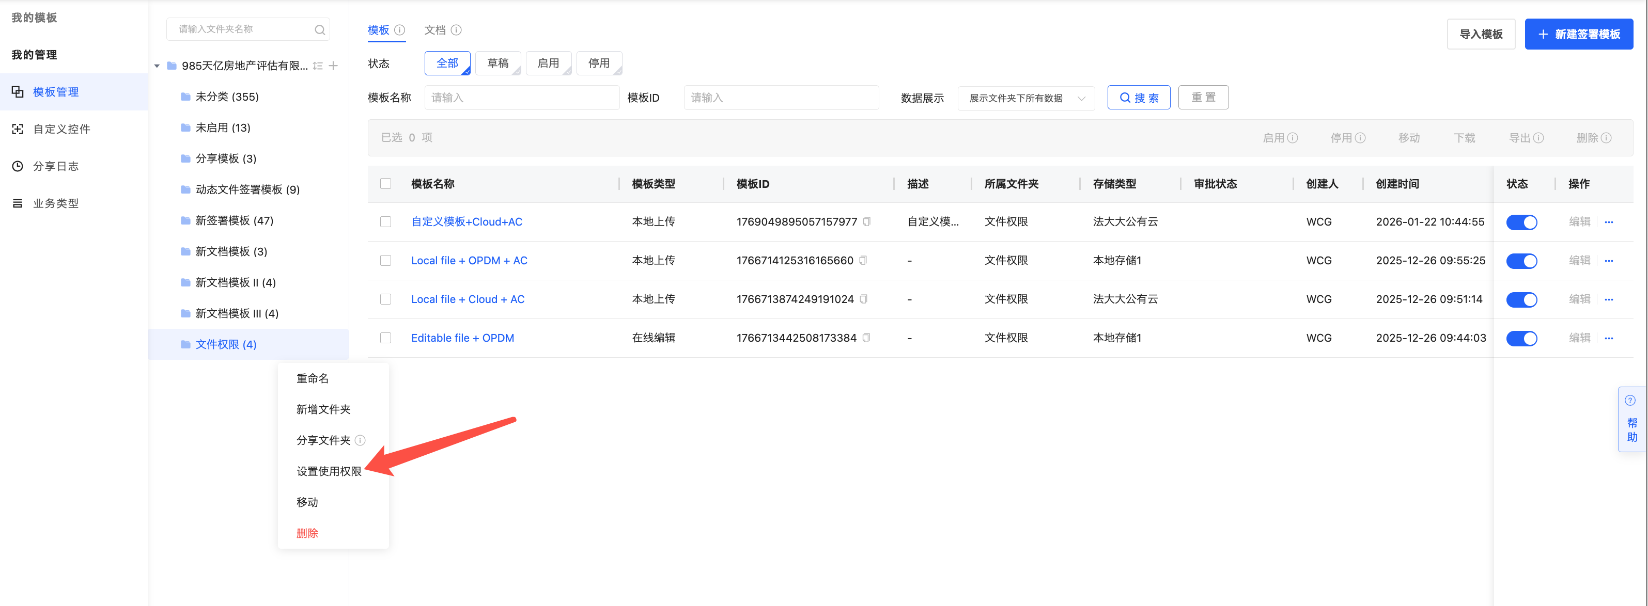Image resolution: width=1648 pixels, height=606 pixels.
Task: Open more actions for 自定义模板+Cloud+AC row
Action: pyautogui.click(x=1609, y=222)
